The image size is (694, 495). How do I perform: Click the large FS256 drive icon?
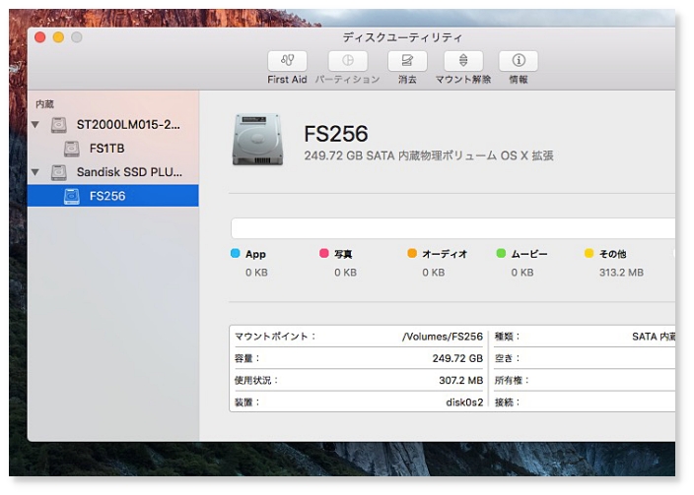(x=256, y=140)
